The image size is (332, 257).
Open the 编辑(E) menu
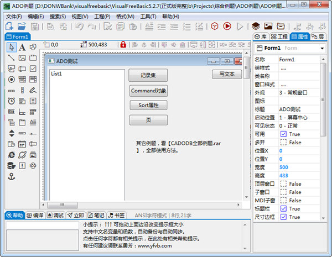point(36,17)
